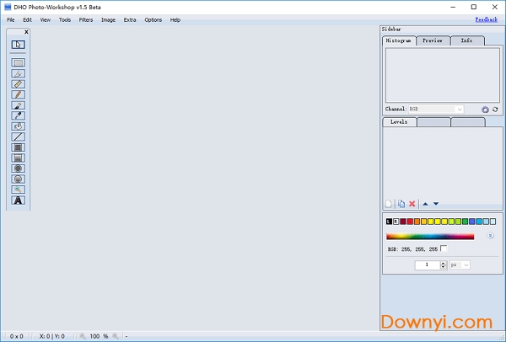Open the Filters menu
Viewport: 506px width, 342px height.
point(86,19)
